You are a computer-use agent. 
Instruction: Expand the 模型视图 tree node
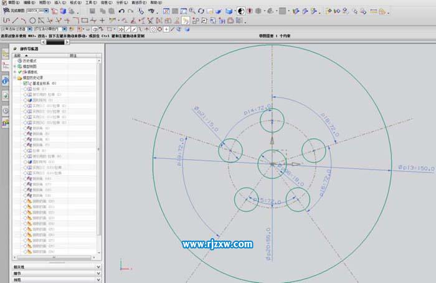pos(14,66)
